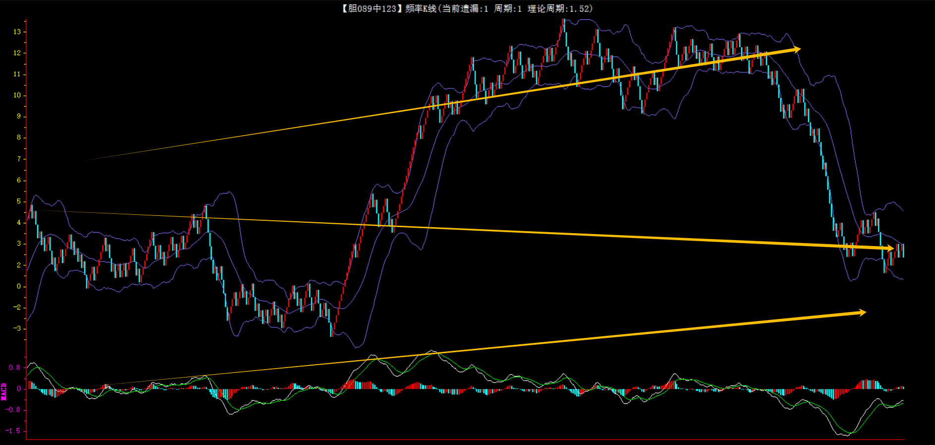Image resolution: width=935 pixels, height=445 pixels.
Task: Click the positive "0.8" MACD axis label
Action: tap(14, 368)
